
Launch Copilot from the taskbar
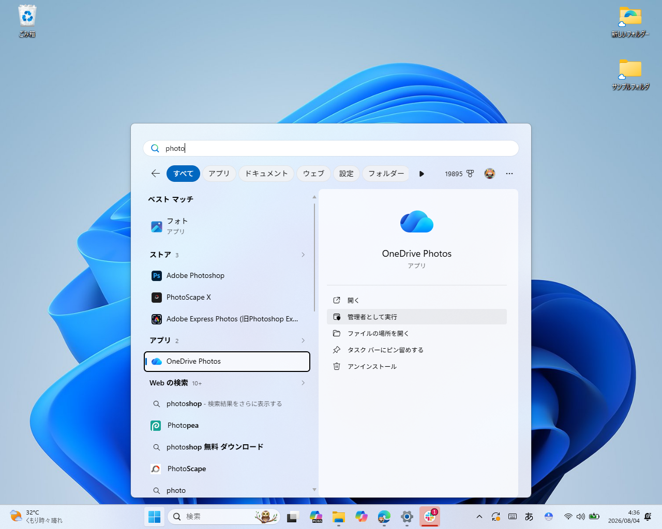coord(362,517)
